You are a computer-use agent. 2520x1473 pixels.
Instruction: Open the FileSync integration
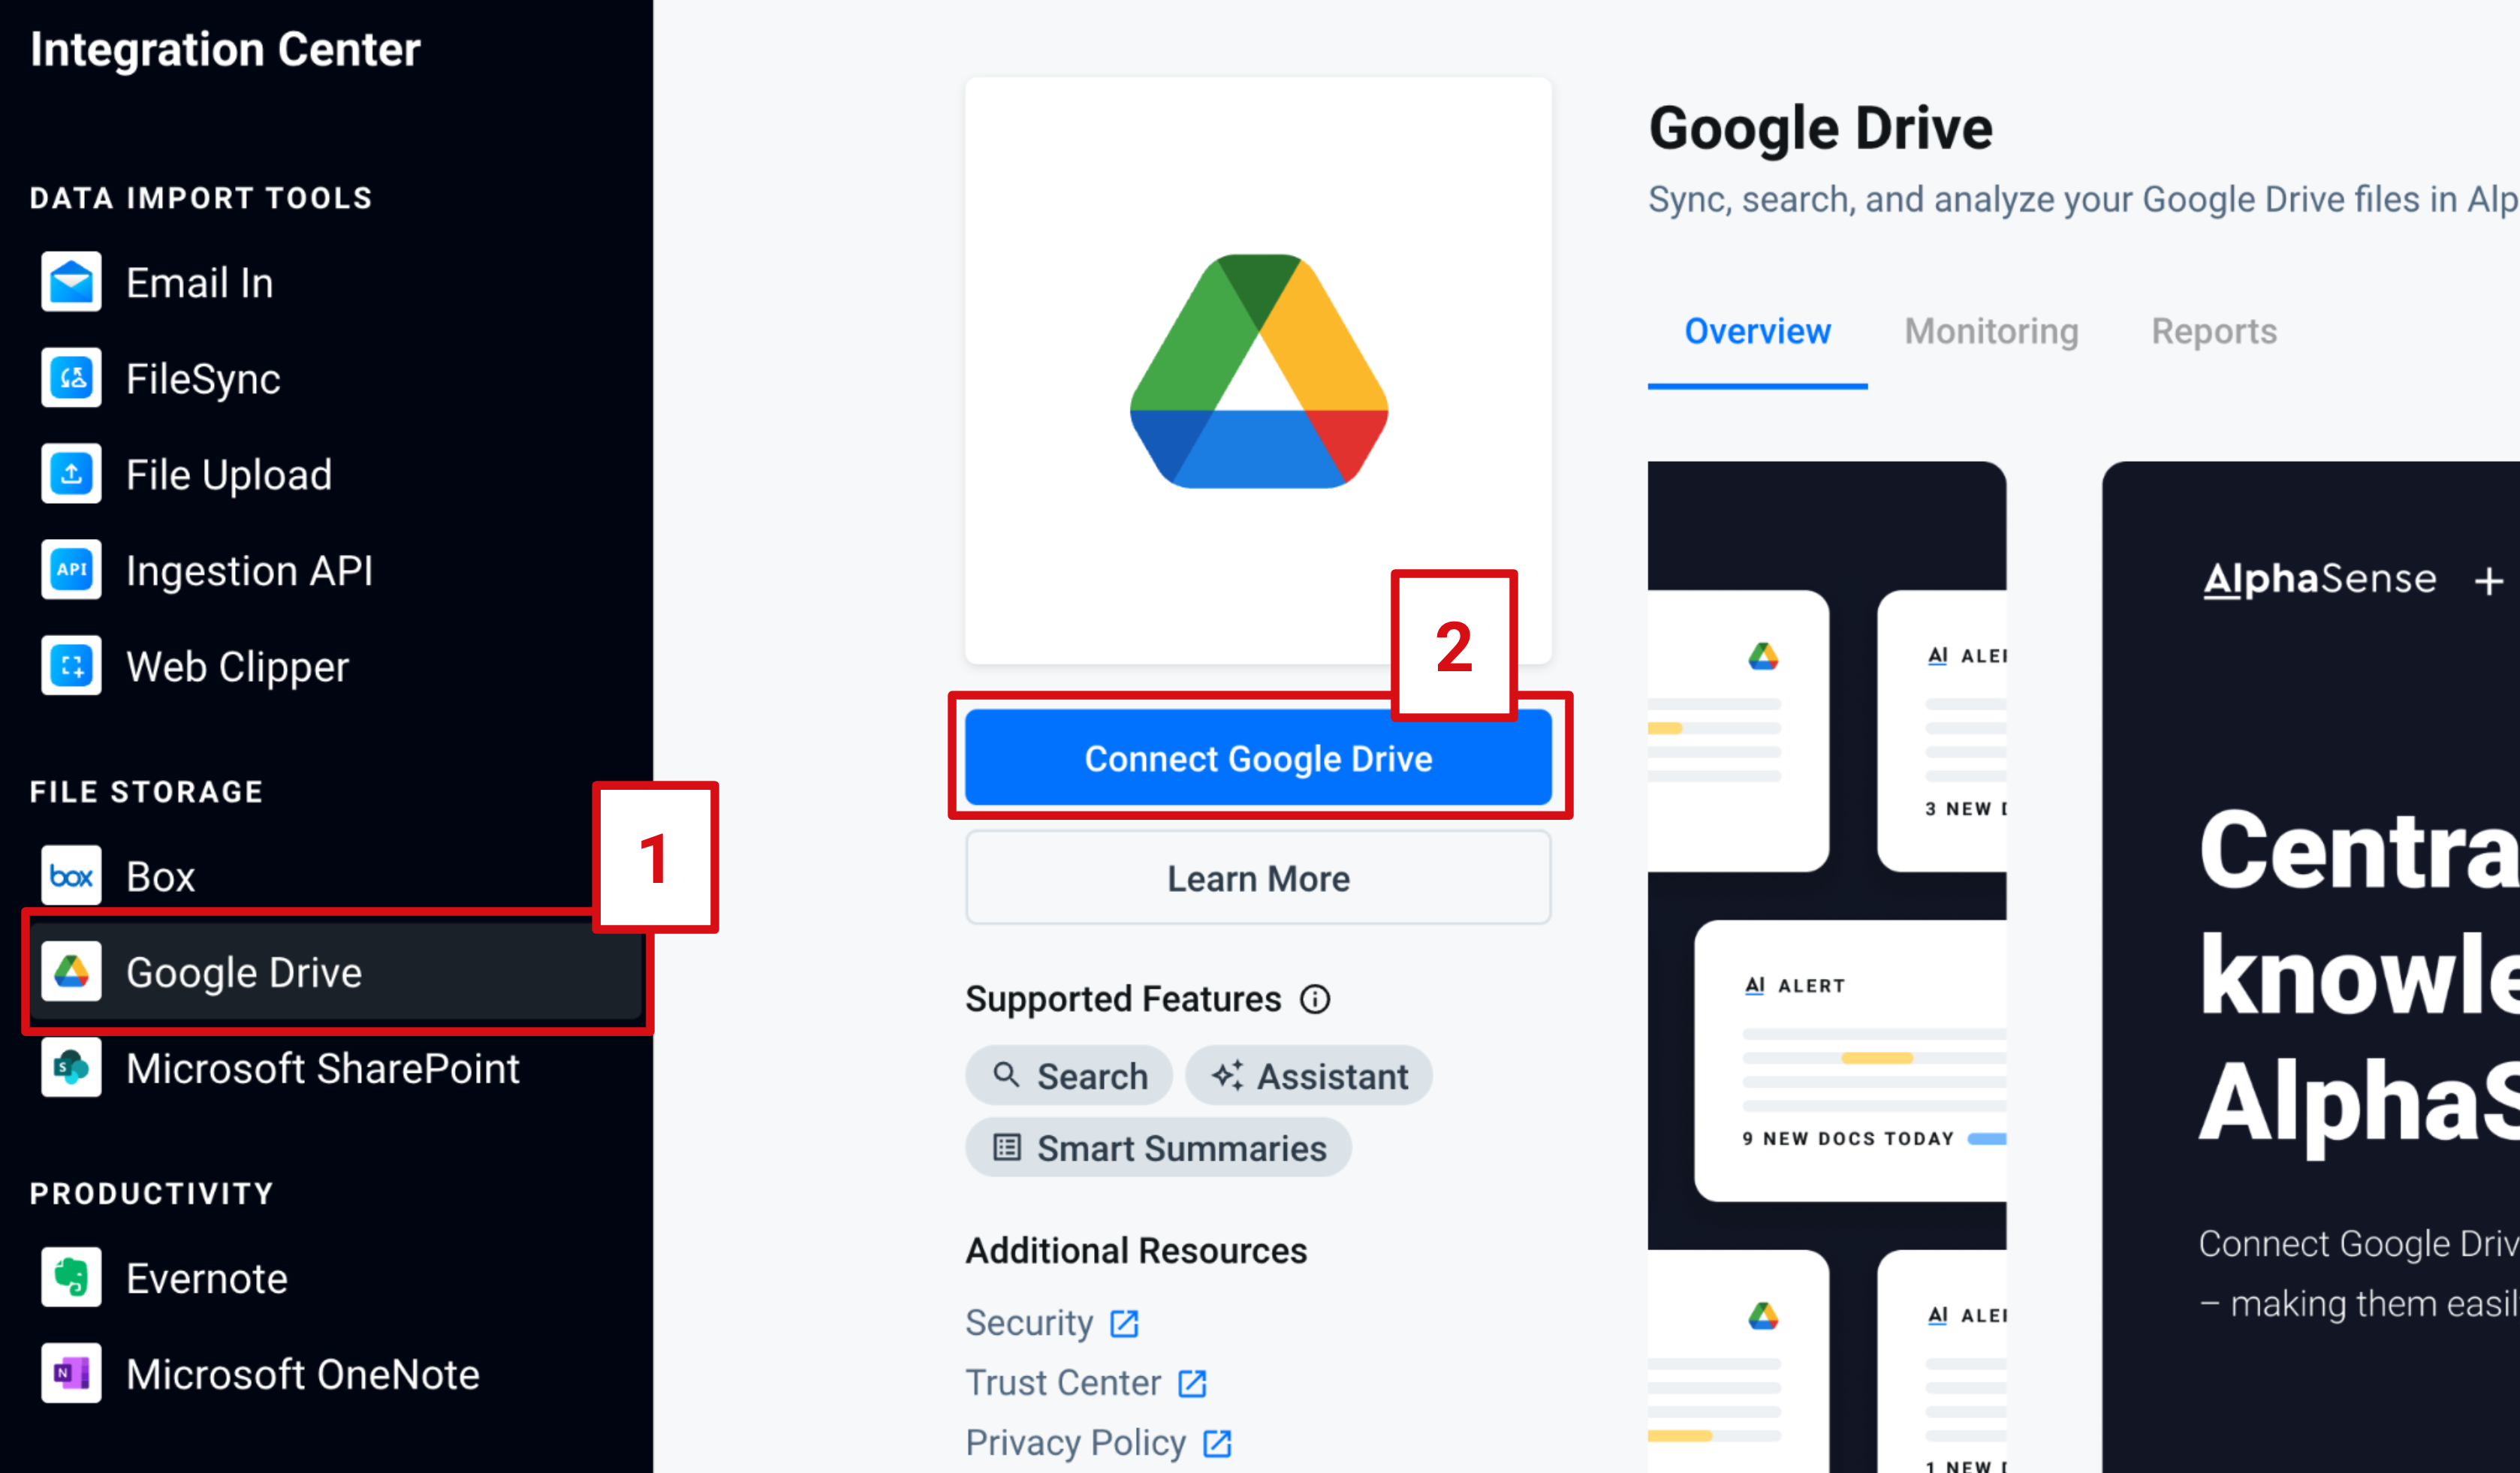pos(335,378)
